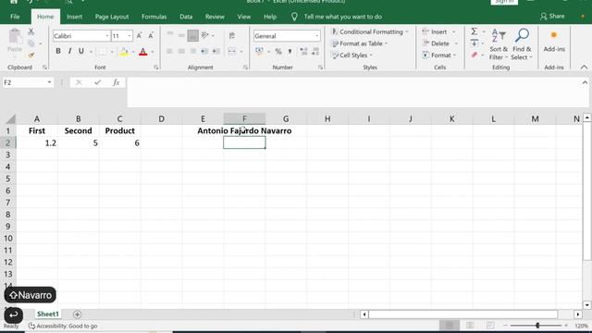Click the Sheet1 tab

(x=48, y=314)
